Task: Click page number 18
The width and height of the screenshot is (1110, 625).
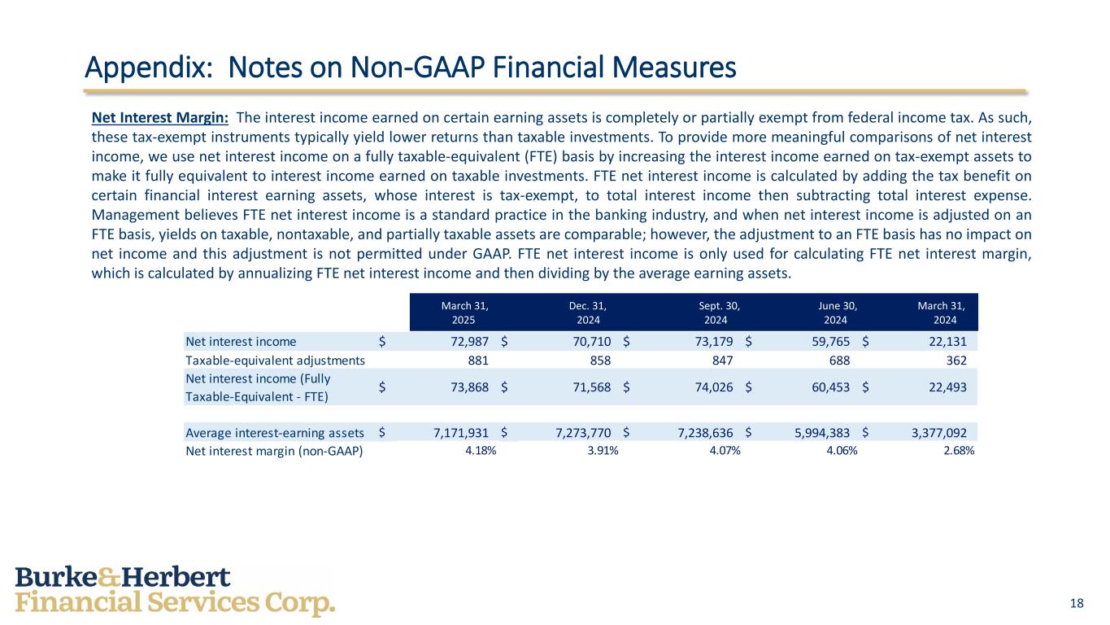Action: [1077, 603]
